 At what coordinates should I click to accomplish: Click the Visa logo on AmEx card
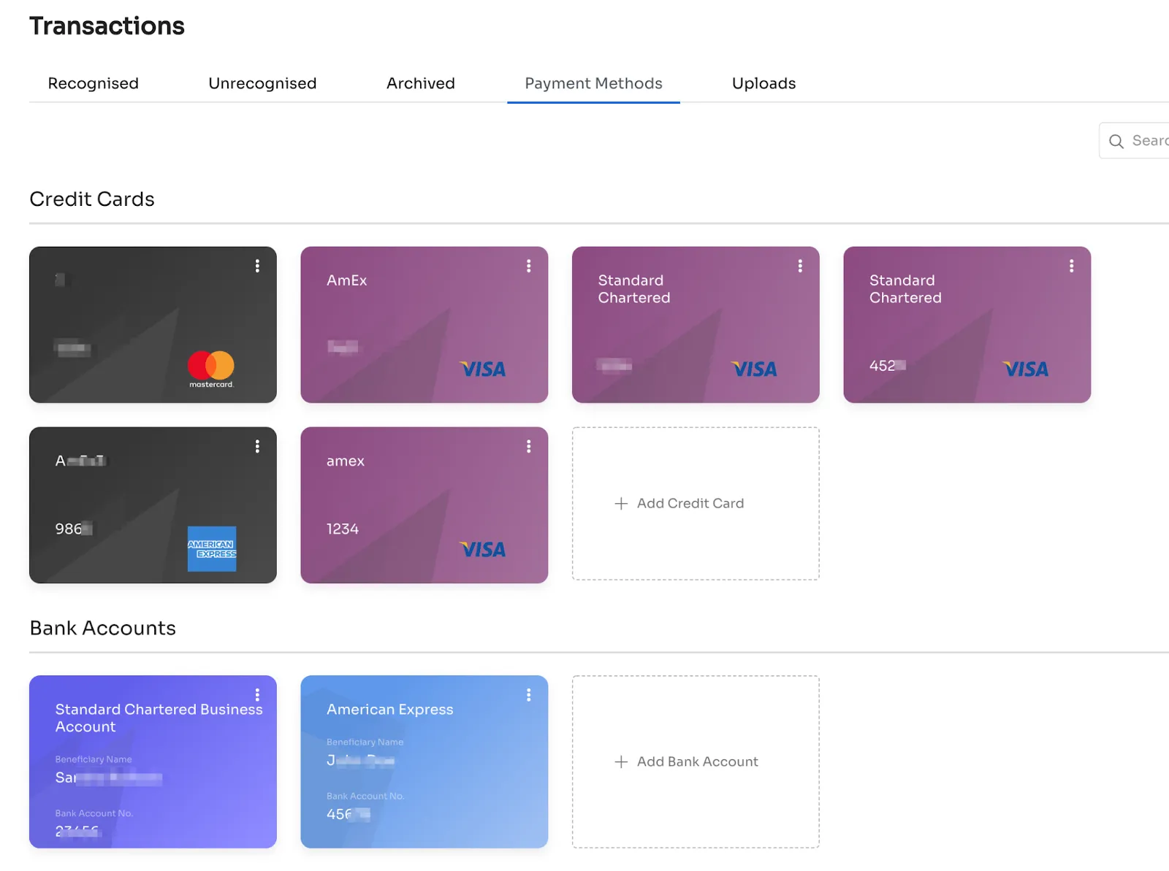[482, 369]
